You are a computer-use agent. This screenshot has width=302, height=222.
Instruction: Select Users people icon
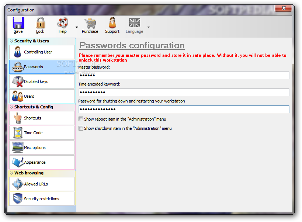tap(17, 96)
